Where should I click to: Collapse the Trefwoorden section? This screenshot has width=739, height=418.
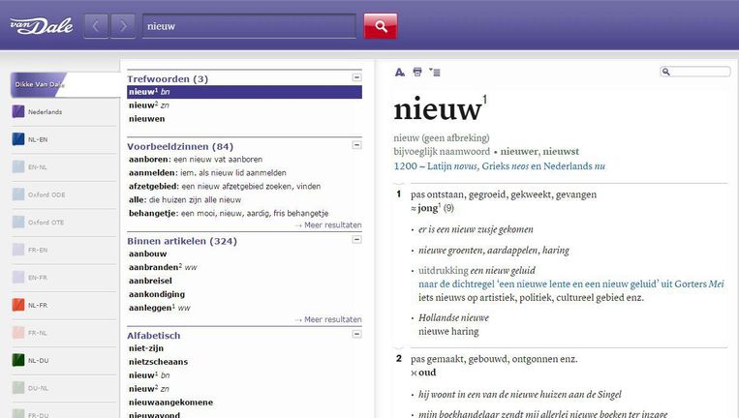coord(356,77)
